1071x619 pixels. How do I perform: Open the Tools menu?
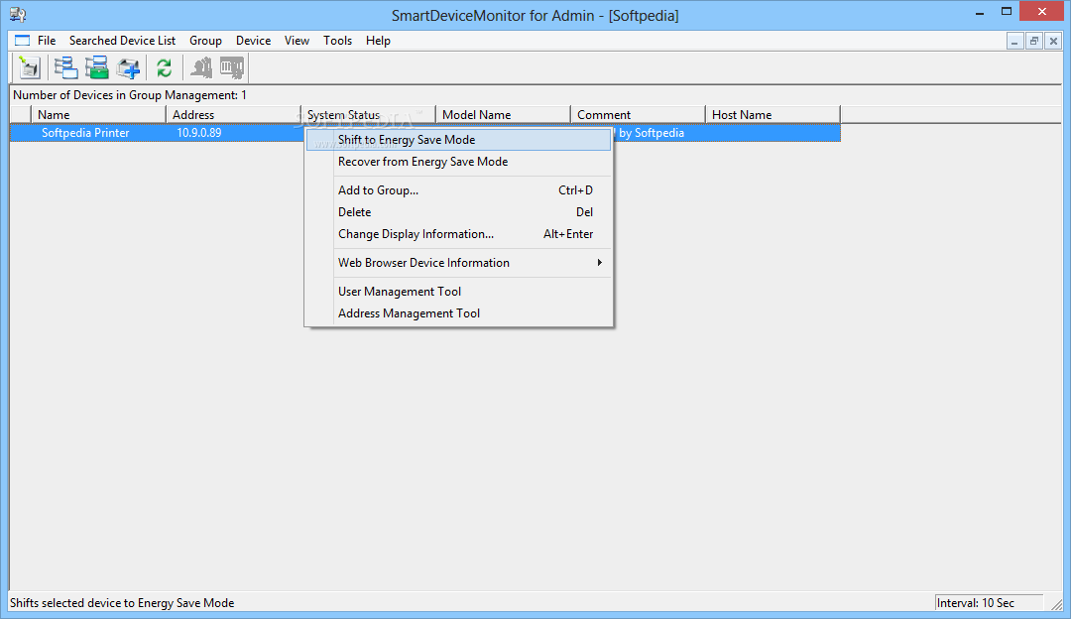tap(337, 41)
